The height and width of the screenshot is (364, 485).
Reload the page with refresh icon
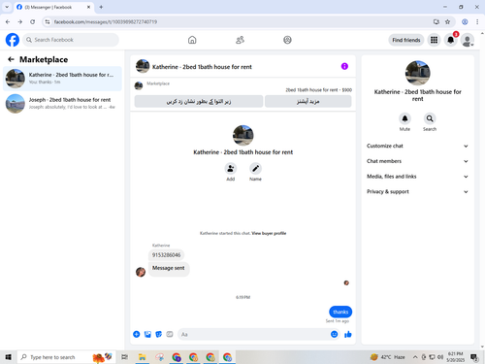click(32, 21)
